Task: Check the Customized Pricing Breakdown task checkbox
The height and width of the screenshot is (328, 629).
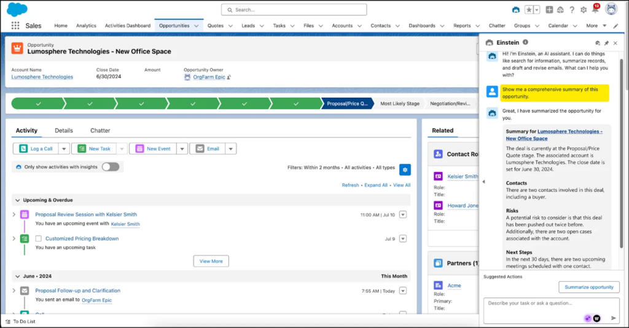Action: [39, 238]
